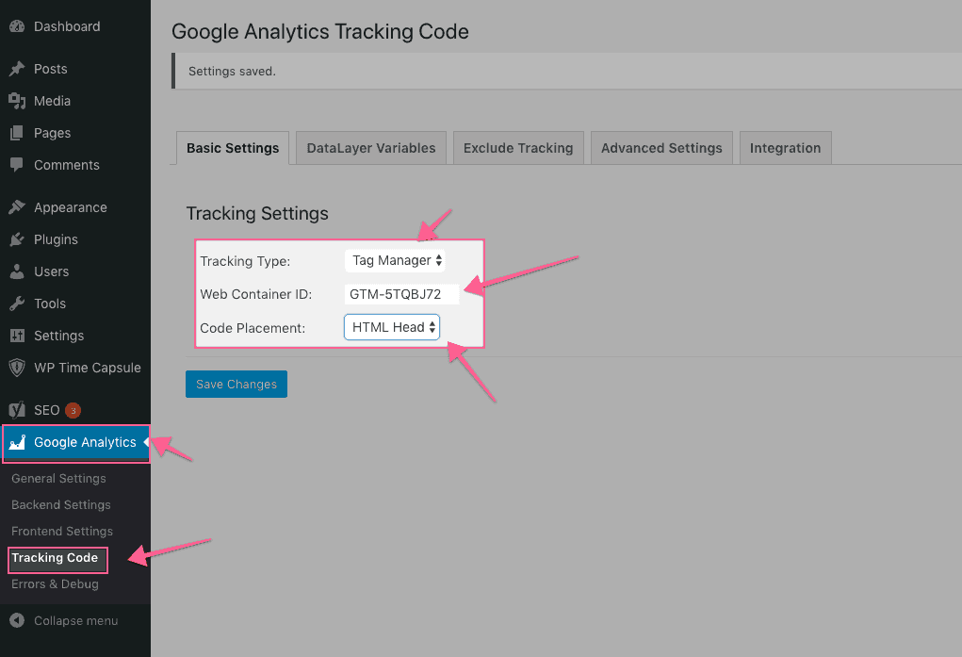Image resolution: width=962 pixels, height=657 pixels.
Task: Click the Google Analytics chart icon
Action: (17, 442)
